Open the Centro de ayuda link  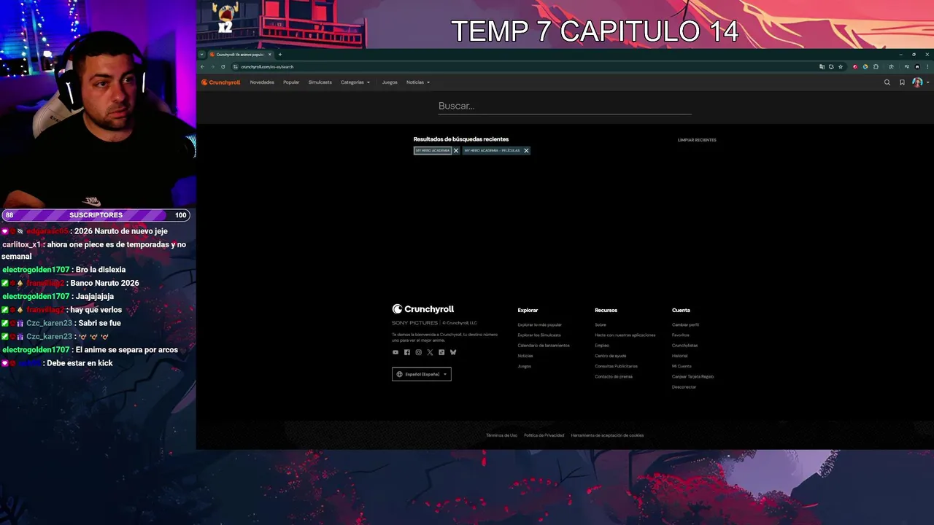tap(611, 356)
